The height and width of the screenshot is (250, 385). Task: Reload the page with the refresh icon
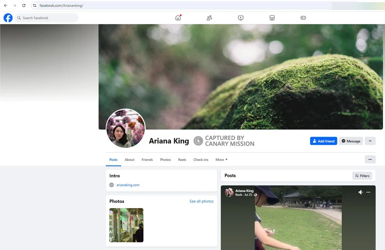[24, 5]
